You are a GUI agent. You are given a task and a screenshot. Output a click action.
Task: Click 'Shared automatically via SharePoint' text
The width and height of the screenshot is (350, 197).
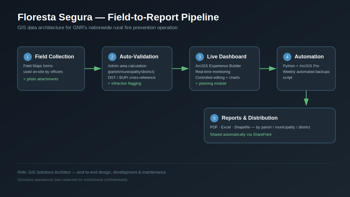tap(241, 135)
